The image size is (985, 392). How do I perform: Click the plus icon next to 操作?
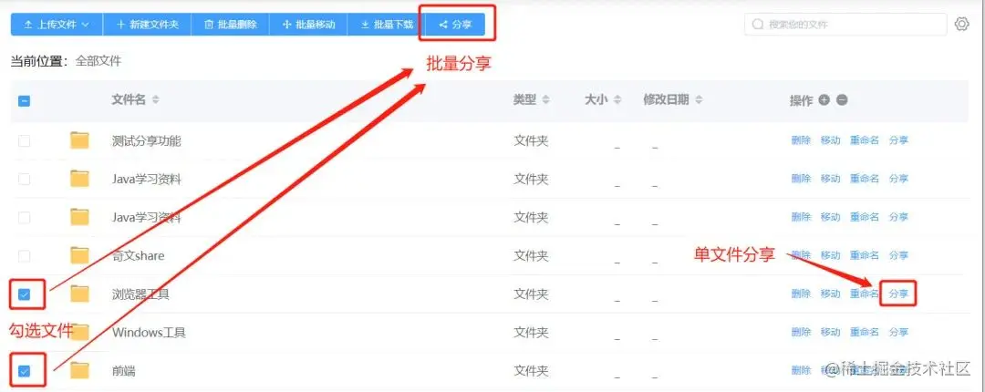[x=824, y=100]
